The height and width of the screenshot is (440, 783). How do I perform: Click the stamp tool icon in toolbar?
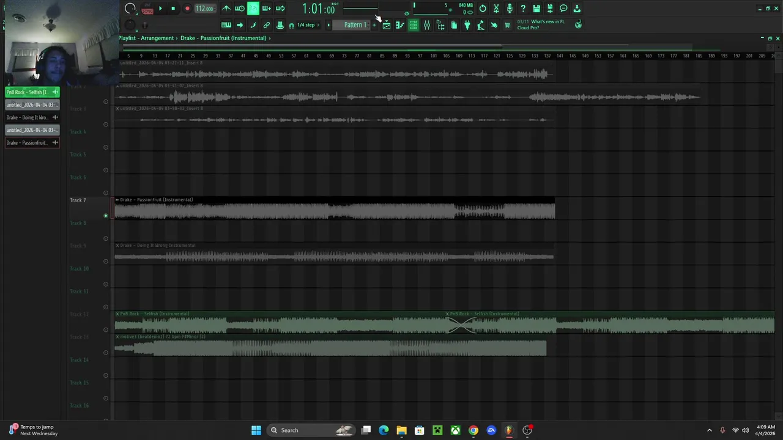point(280,25)
